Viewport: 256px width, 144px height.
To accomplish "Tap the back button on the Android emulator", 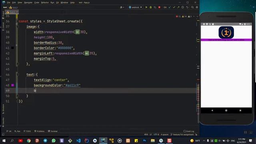I will (x=212, y=110).
